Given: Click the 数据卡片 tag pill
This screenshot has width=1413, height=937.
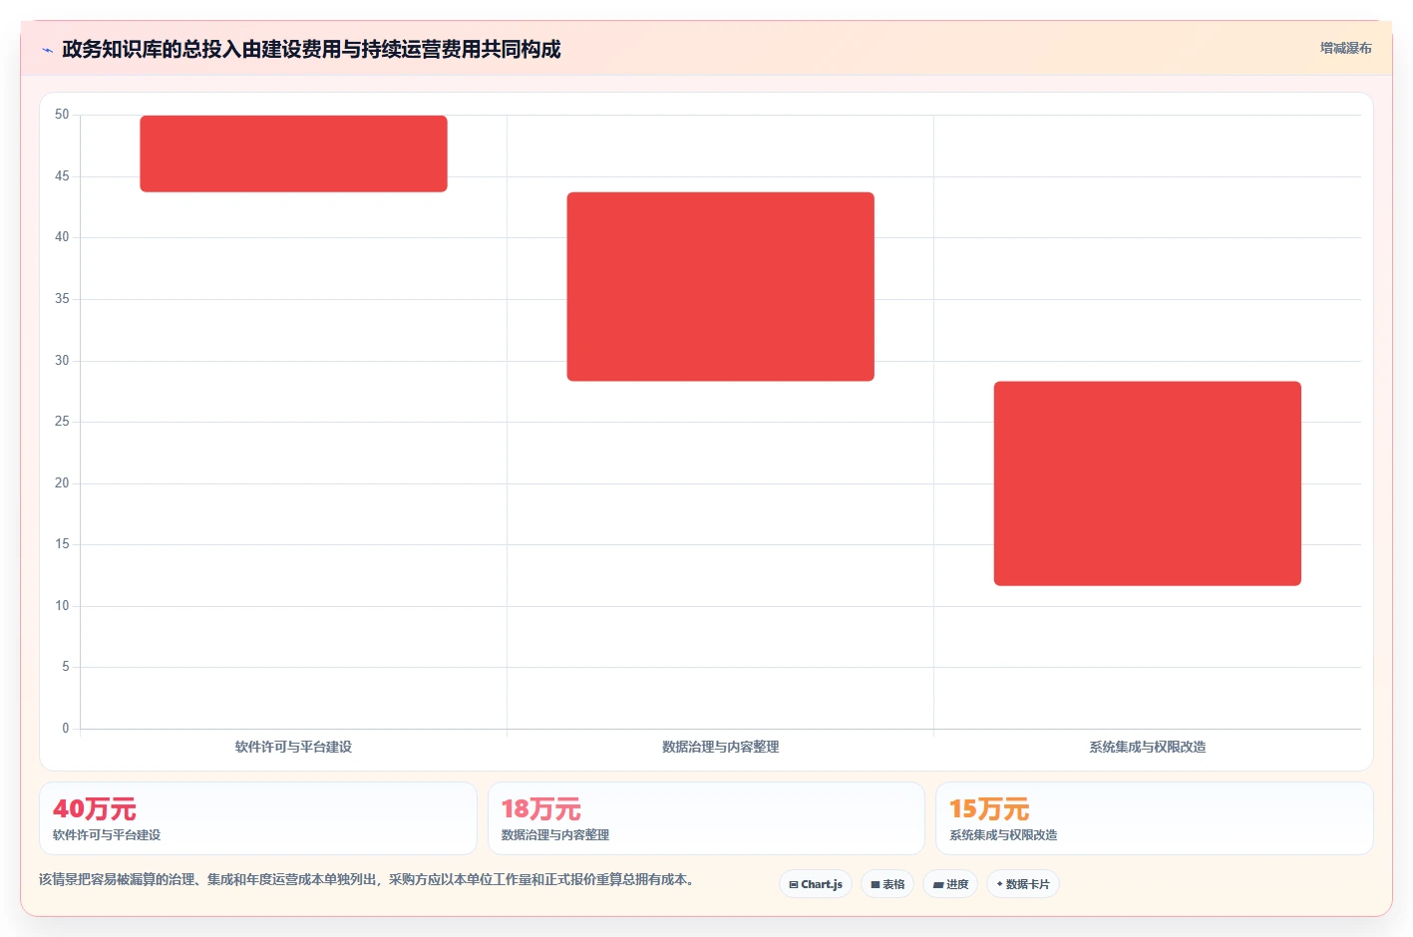Looking at the screenshot, I should tap(1023, 884).
